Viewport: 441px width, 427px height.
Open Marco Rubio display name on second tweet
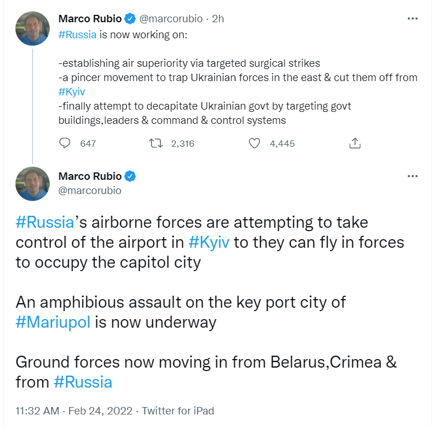(x=90, y=176)
